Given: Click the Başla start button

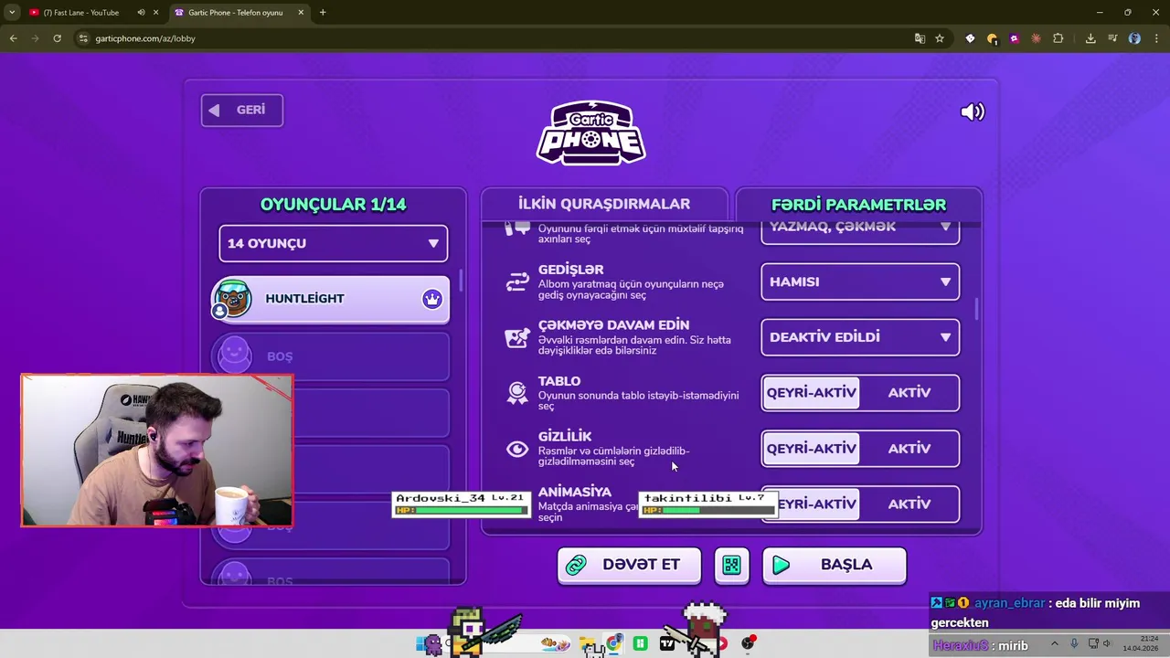Looking at the screenshot, I should click(834, 566).
